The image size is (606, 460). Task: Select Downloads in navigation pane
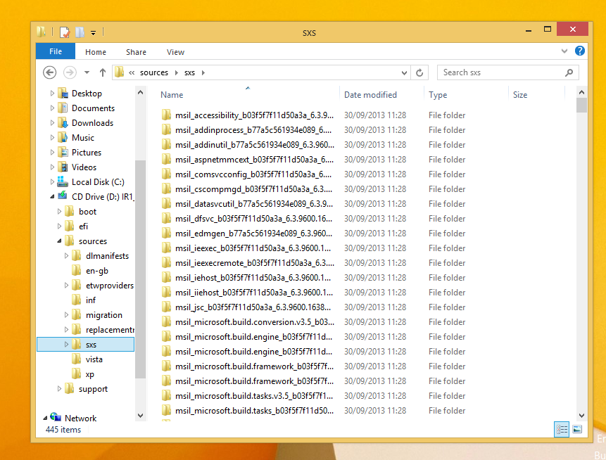coord(92,123)
